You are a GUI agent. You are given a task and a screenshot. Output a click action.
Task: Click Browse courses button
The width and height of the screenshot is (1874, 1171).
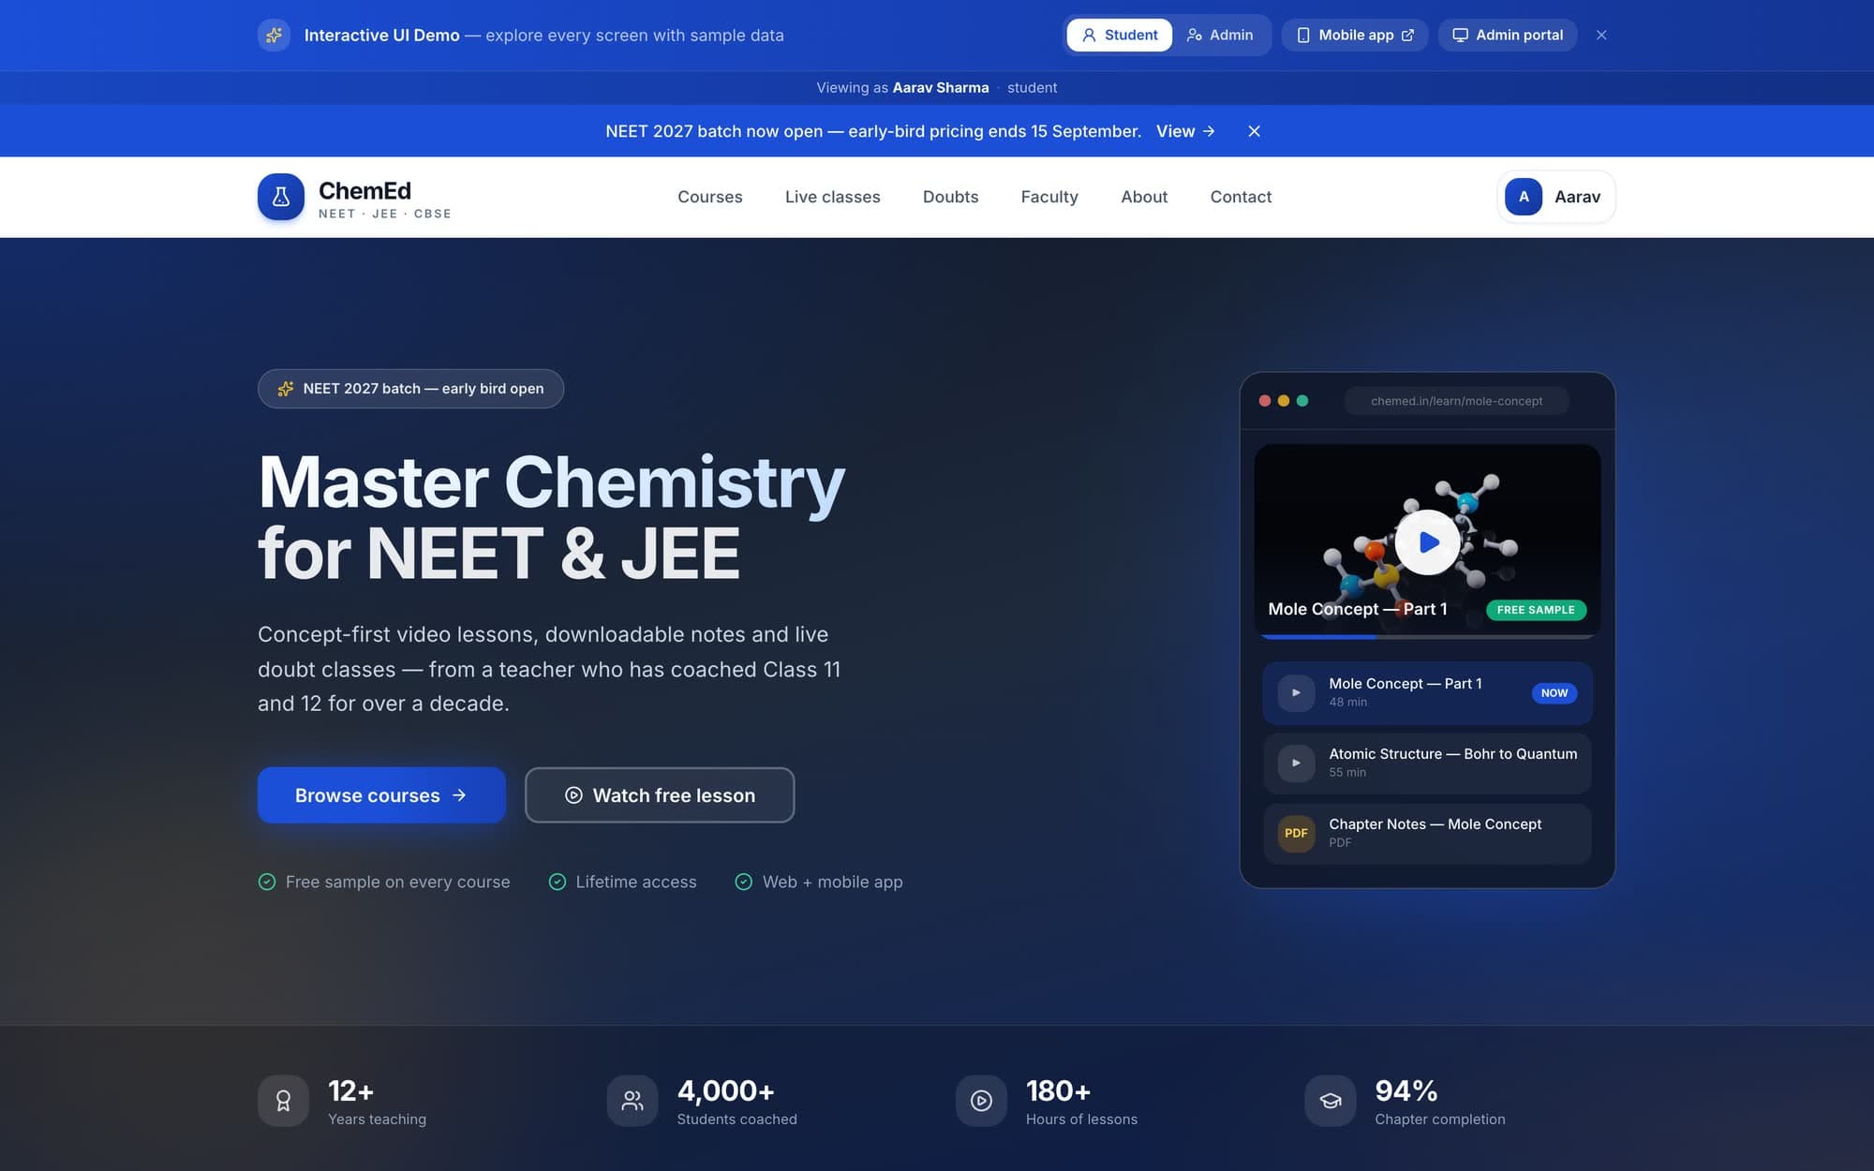tap(381, 795)
